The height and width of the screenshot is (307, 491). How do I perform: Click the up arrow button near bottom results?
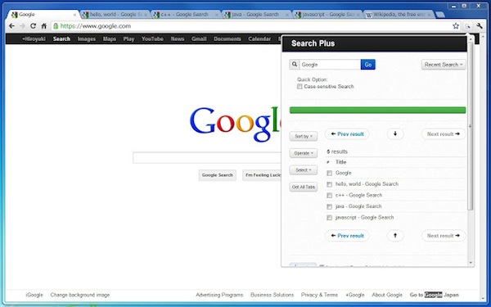point(395,236)
